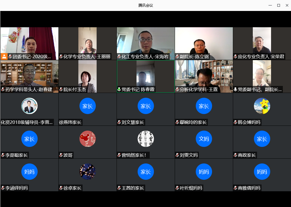
Task: Click muted mic icon next to 波哥
Action: pyautogui.click(x=61, y=155)
